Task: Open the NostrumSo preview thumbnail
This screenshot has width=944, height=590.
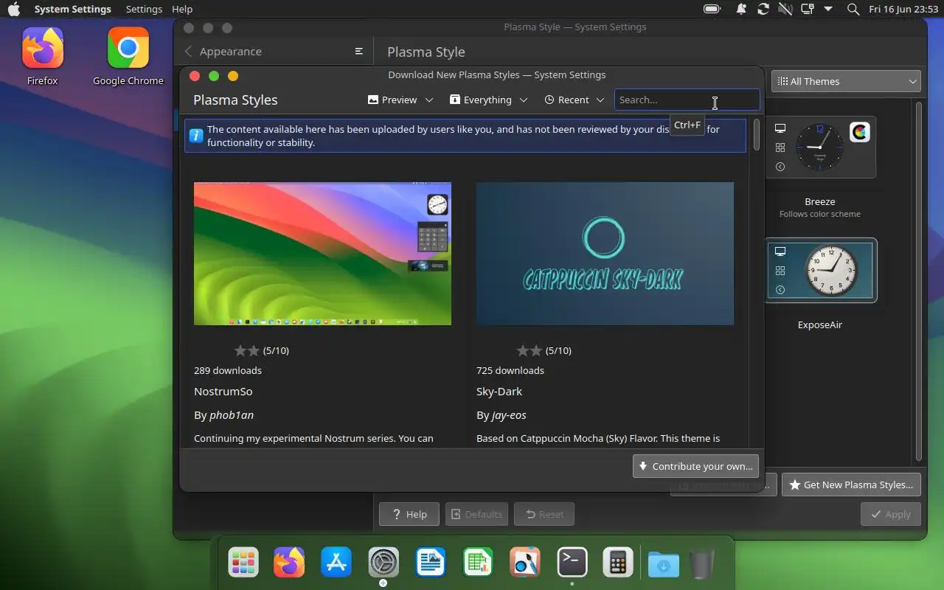Action: (x=322, y=254)
